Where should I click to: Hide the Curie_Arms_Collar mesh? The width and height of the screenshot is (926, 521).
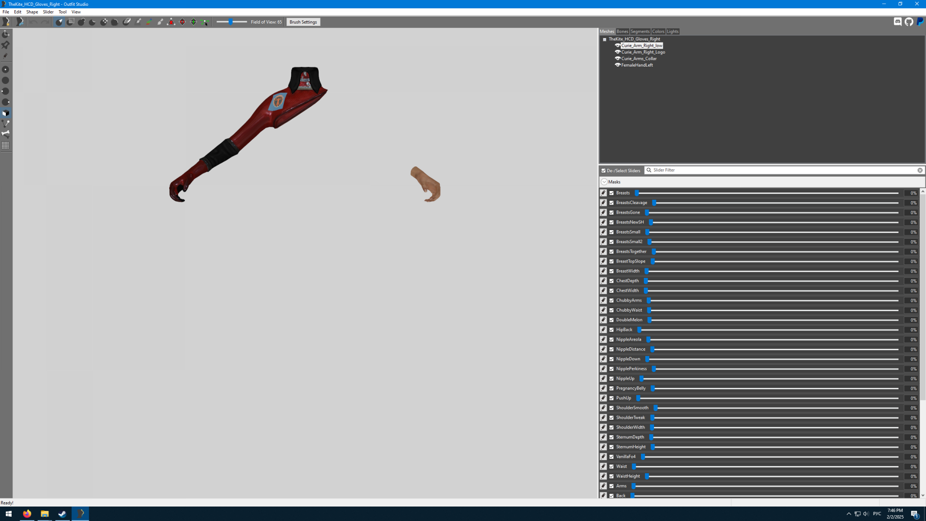coord(617,58)
